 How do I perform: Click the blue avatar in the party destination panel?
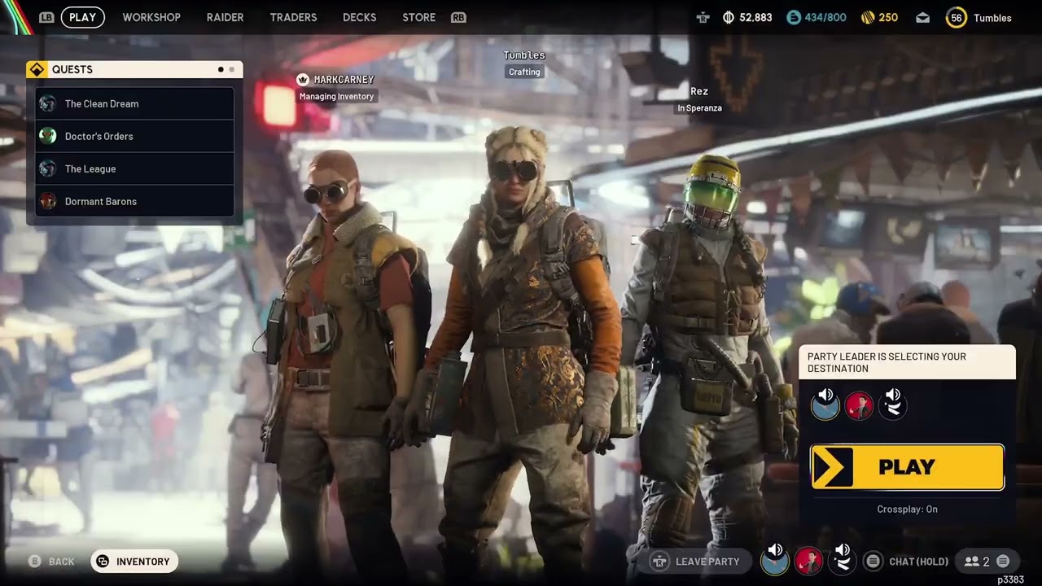point(825,405)
